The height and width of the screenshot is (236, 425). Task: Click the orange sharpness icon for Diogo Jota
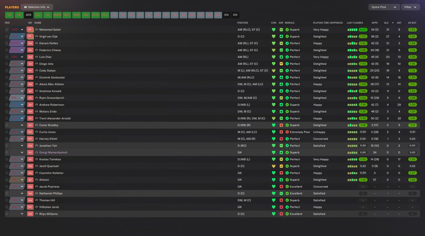coord(281,64)
